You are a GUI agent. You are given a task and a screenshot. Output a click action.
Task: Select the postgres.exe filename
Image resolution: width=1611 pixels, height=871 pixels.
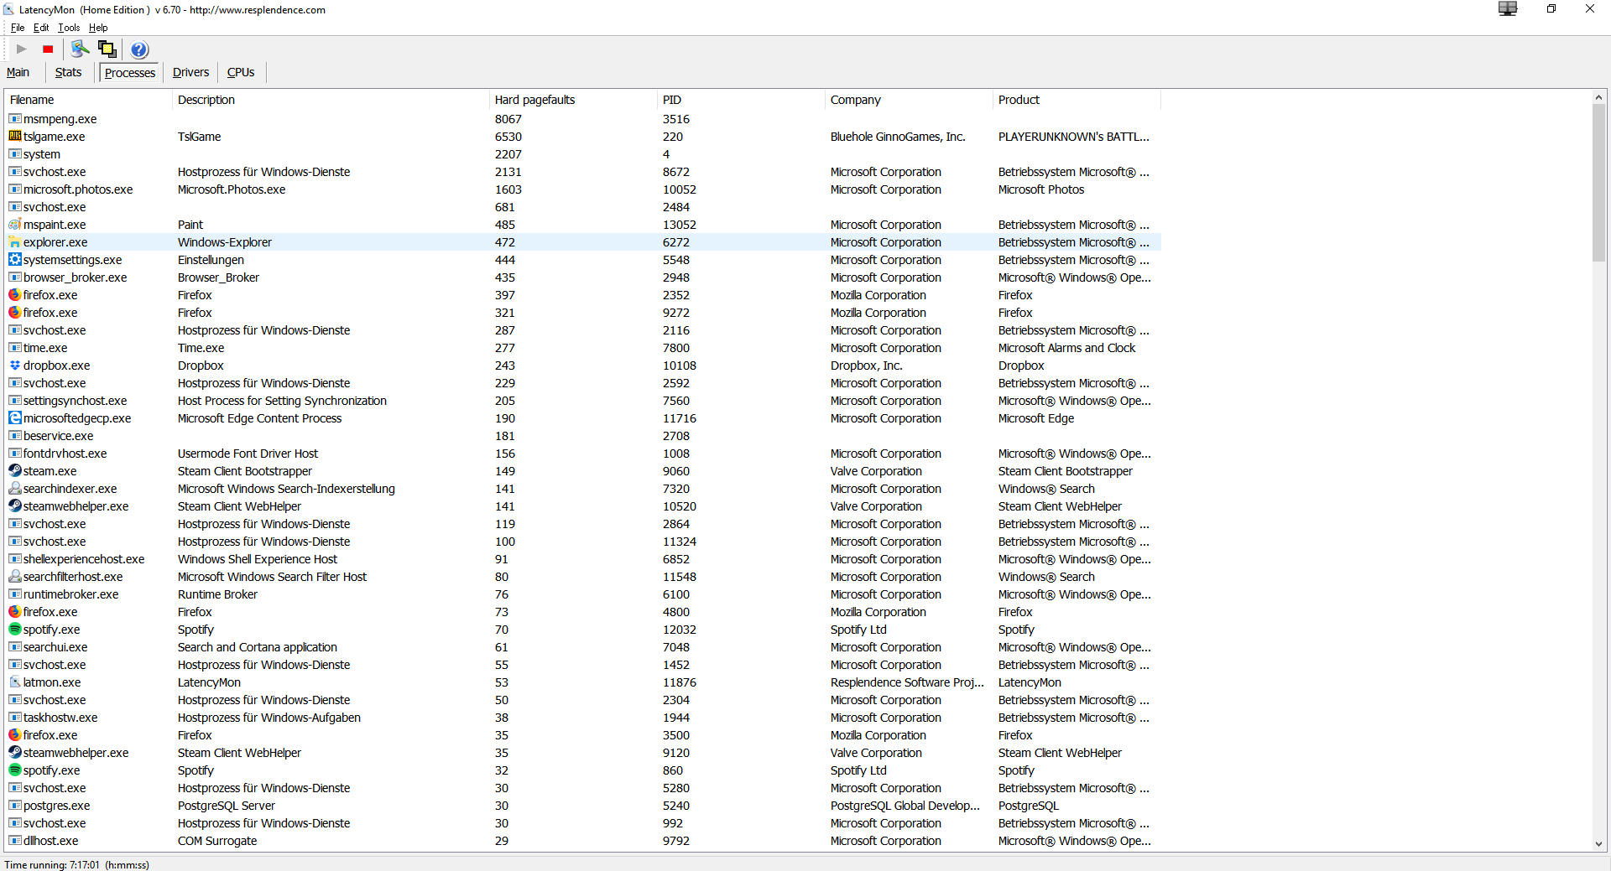57,806
